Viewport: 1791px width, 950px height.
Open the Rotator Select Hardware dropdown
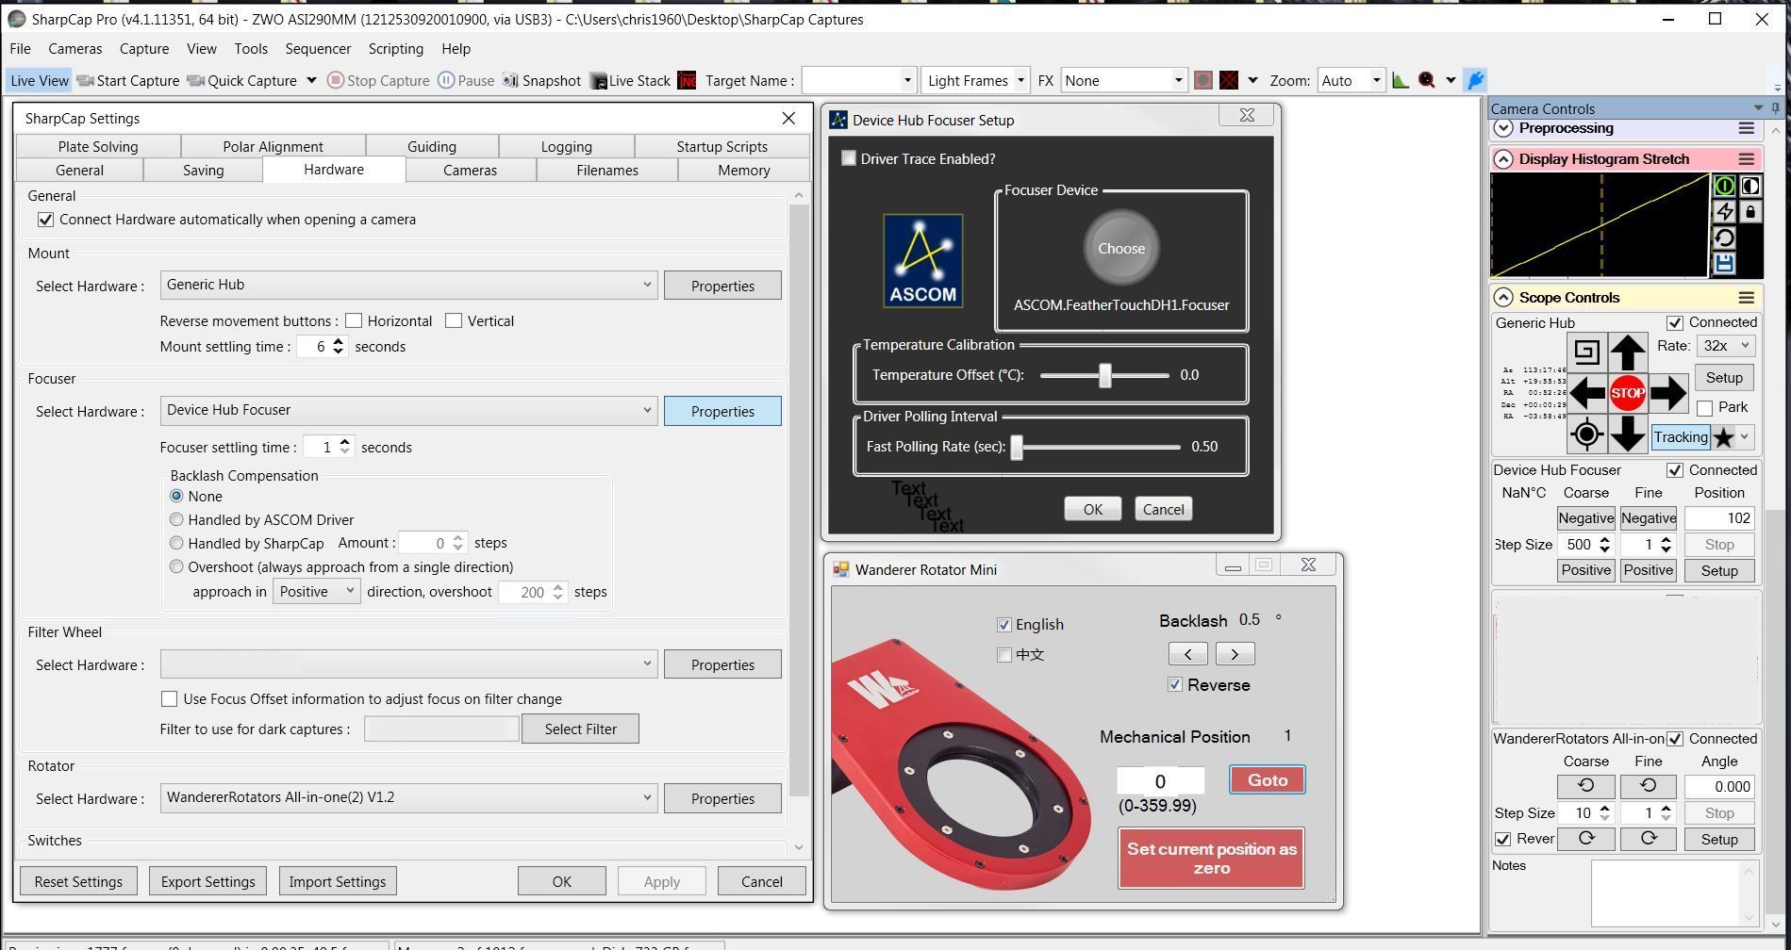point(408,797)
